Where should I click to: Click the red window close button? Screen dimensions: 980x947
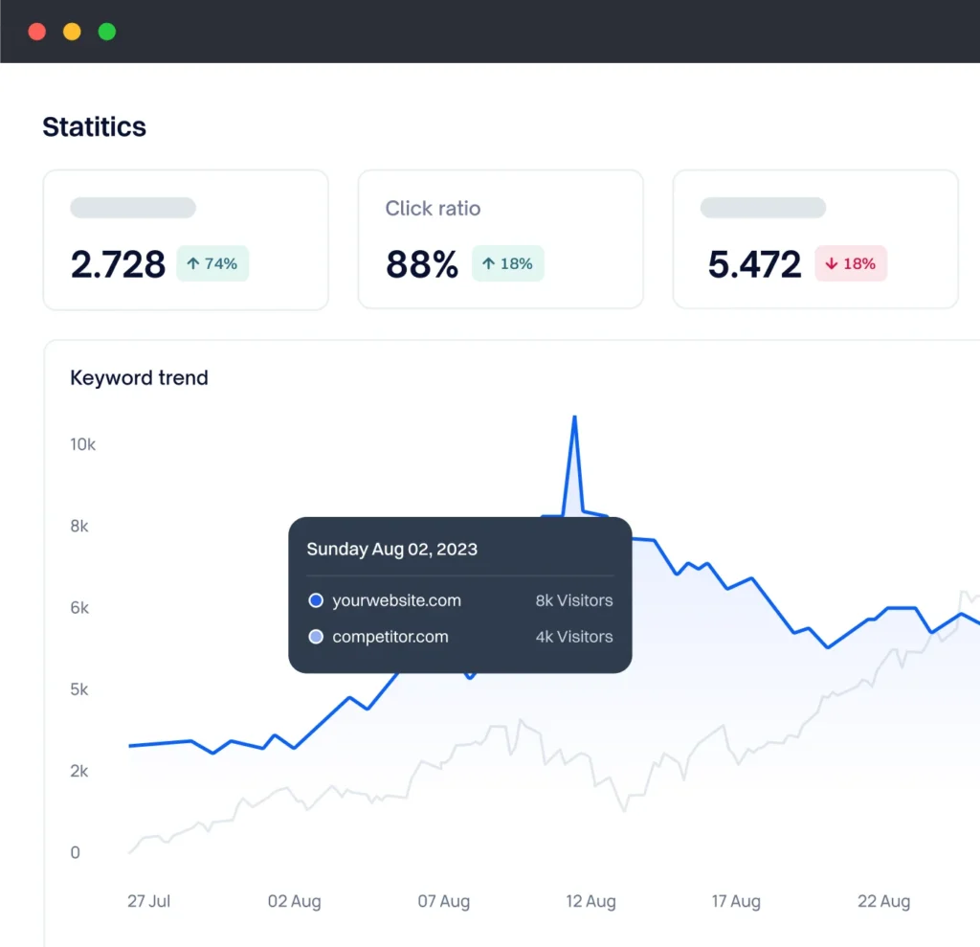coord(37,32)
